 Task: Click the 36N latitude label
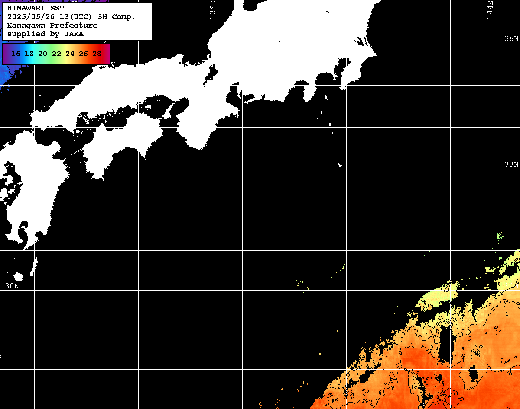511,39
